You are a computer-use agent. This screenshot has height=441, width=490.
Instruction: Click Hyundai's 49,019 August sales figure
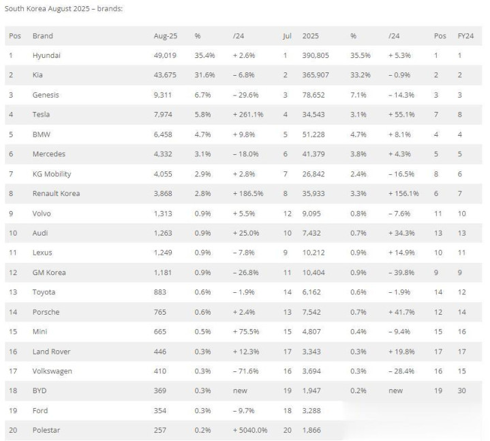[166, 55]
